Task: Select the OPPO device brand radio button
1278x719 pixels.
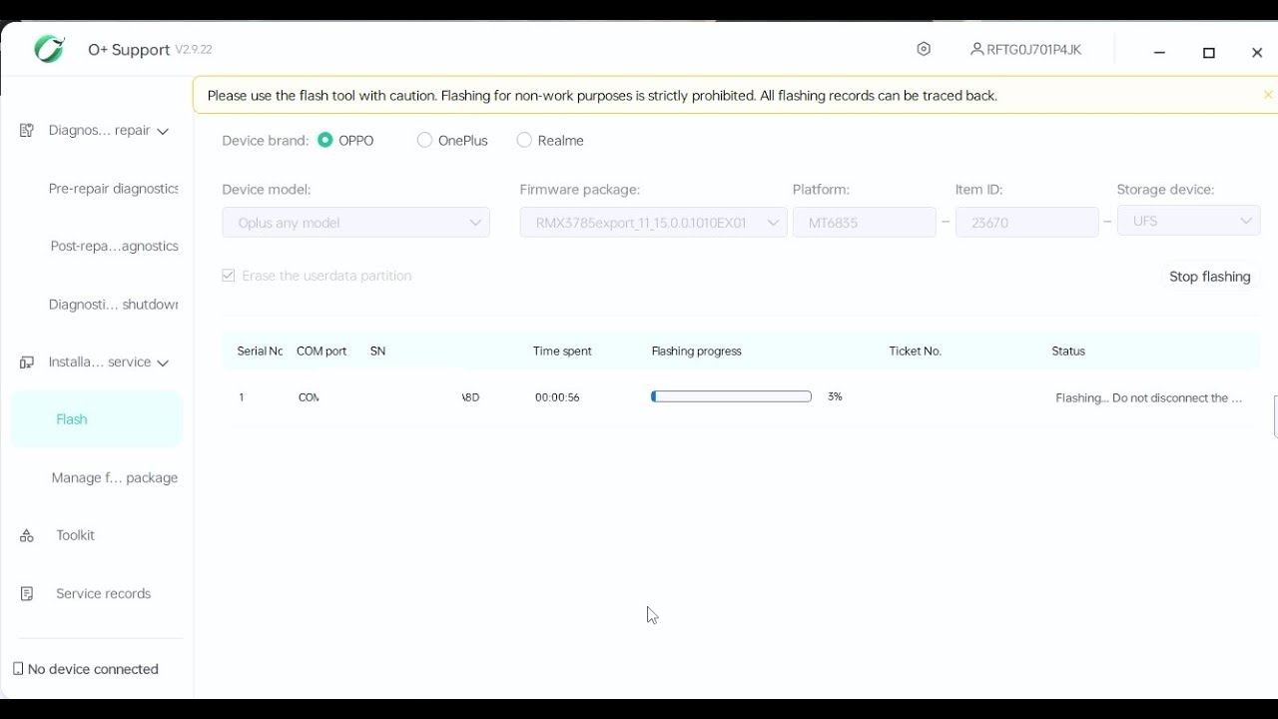Action: pyautogui.click(x=325, y=140)
